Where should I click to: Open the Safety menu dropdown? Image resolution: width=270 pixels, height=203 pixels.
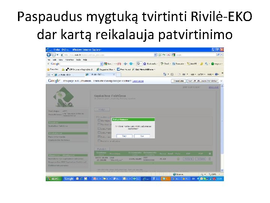click(201, 74)
